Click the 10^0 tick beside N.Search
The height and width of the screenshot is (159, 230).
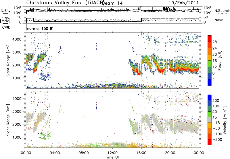(208, 13)
